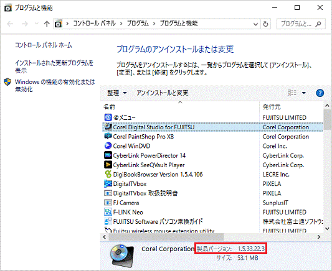This screenshot has height=271, width=332.
Task: Click プログラムと機能 breadcrumb
Action: (179, 23)
